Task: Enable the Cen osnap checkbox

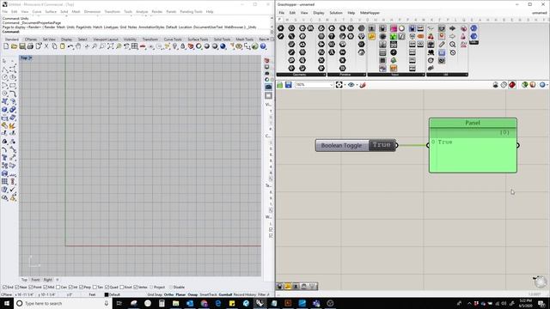Action: coord(58,288)
